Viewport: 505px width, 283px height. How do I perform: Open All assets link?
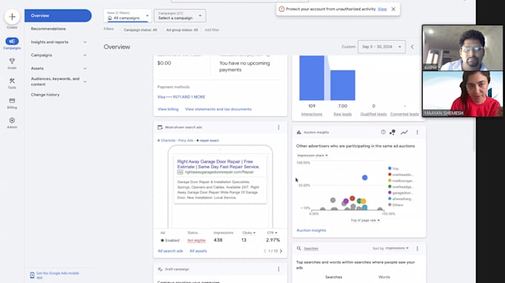tap(198, 251)
